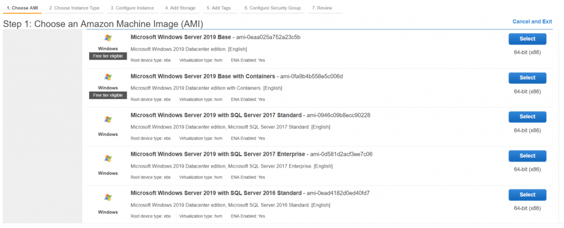Click description mentioning SQL Server 2017 Enterprise
This screenshot has width=564, height=228.
tap(232, 166)
